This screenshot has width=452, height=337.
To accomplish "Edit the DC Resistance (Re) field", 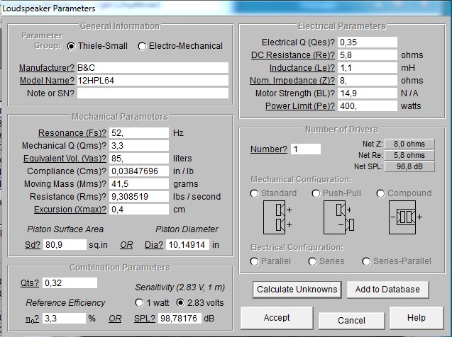I will click(367, 55).
